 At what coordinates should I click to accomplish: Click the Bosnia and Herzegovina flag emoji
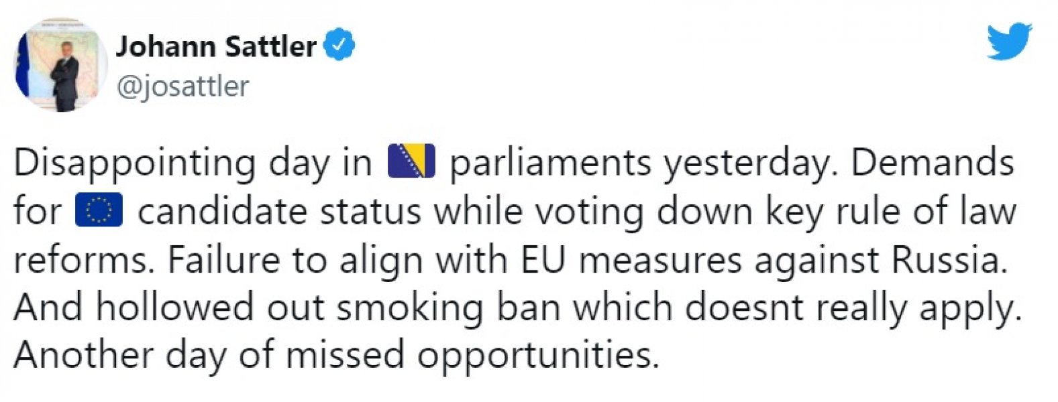pyautogui.click(x=411, y=161)
